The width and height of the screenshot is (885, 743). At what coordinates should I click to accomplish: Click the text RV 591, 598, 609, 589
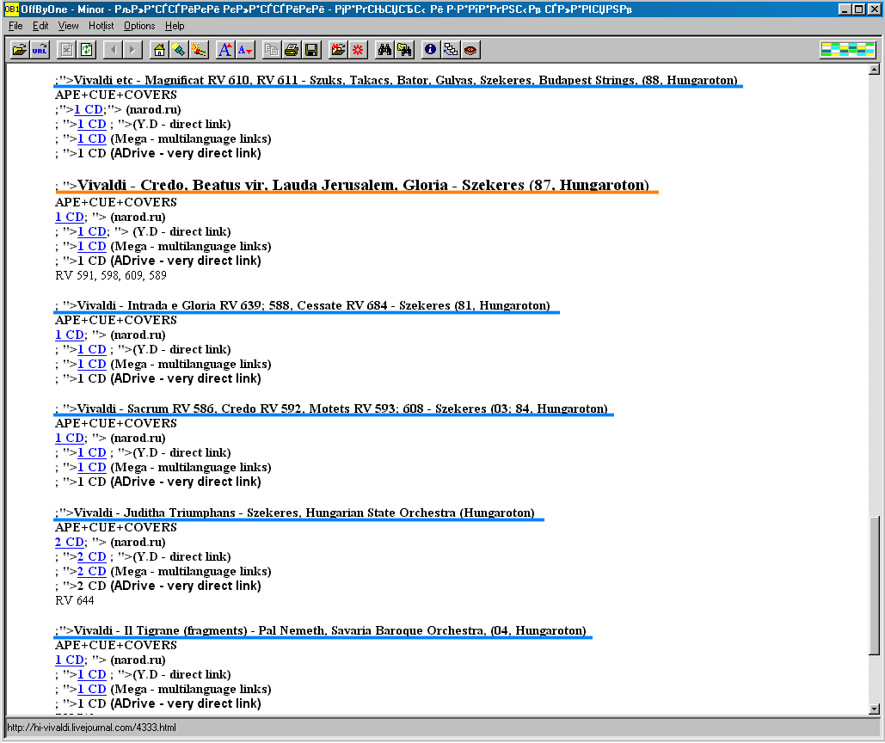coord(111,276)
